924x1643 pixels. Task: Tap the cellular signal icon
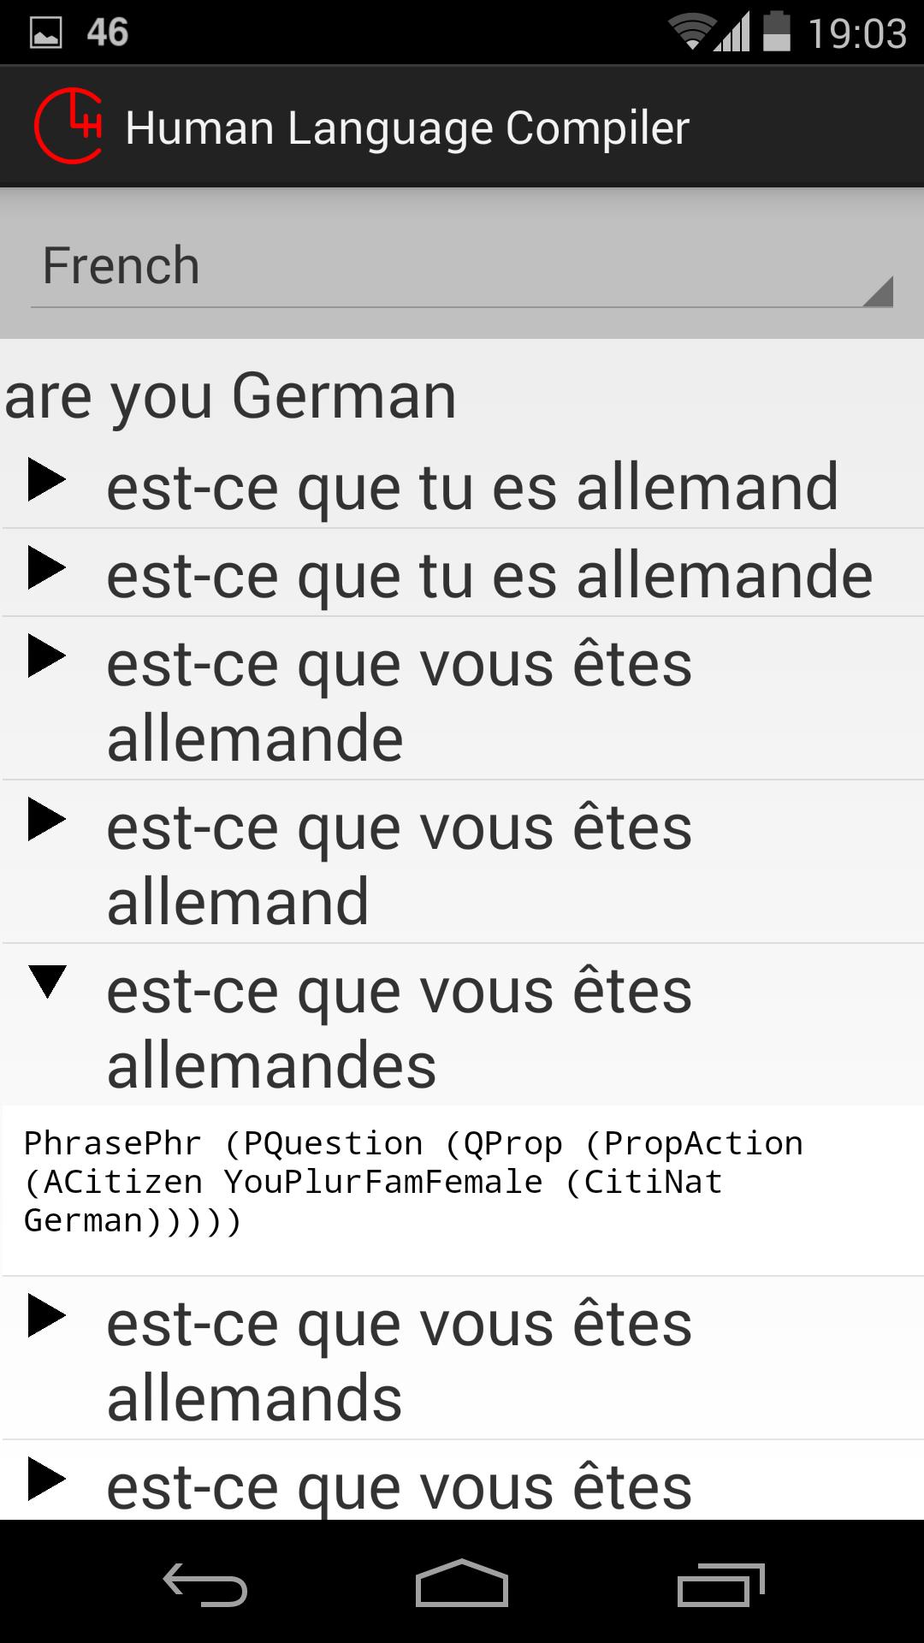click(x=734, y=31)
